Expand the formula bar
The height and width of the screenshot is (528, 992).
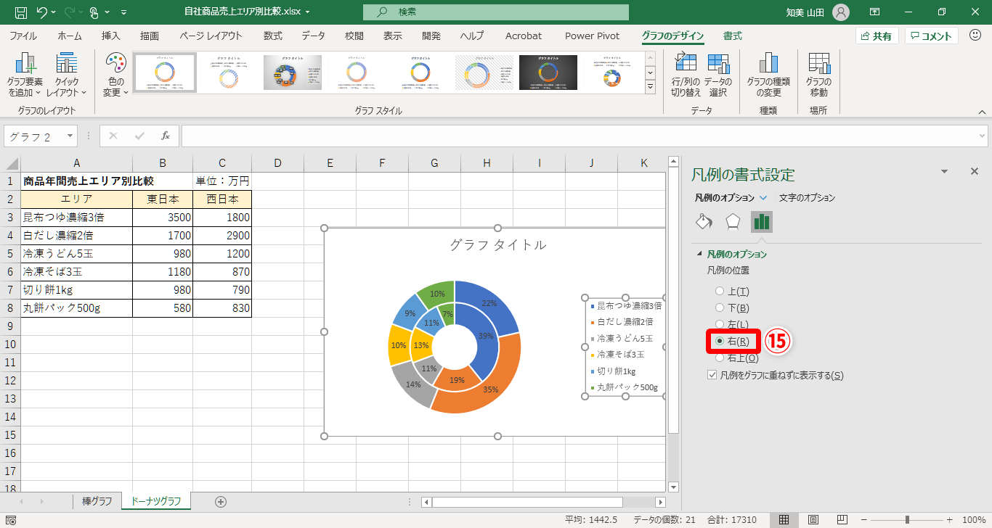point(983,136)
